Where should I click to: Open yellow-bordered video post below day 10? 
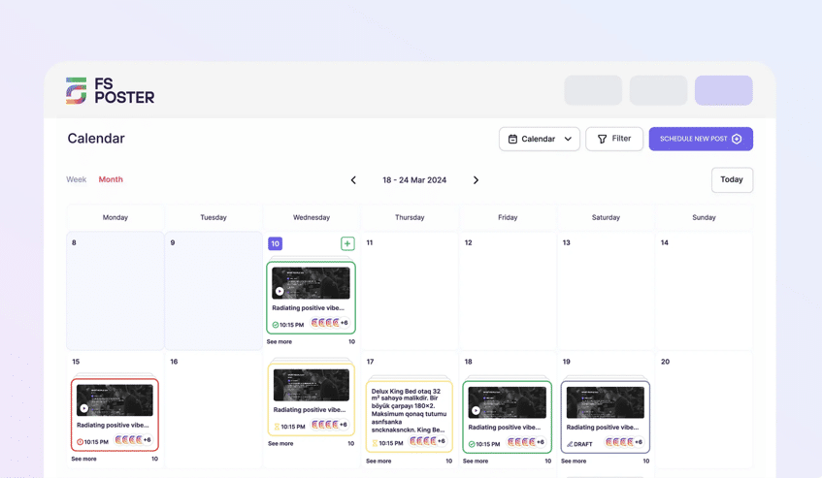click(x=312, y=400)
